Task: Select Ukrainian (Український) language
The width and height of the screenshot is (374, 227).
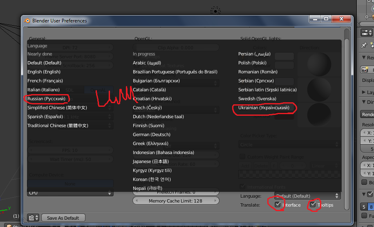Action: click(264, 108)
